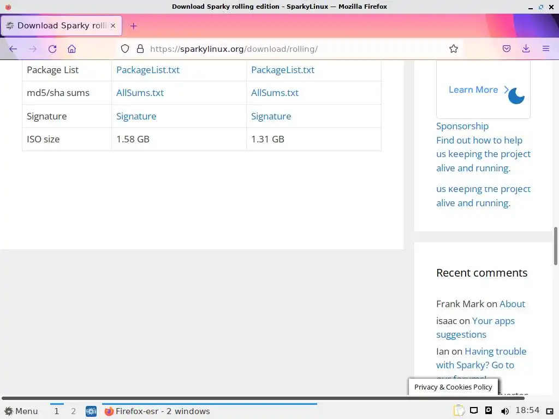This screenshot has height=419, width=559.
Task: Open the Firefox hamburger menu
Action: click(x=546, y=49)
